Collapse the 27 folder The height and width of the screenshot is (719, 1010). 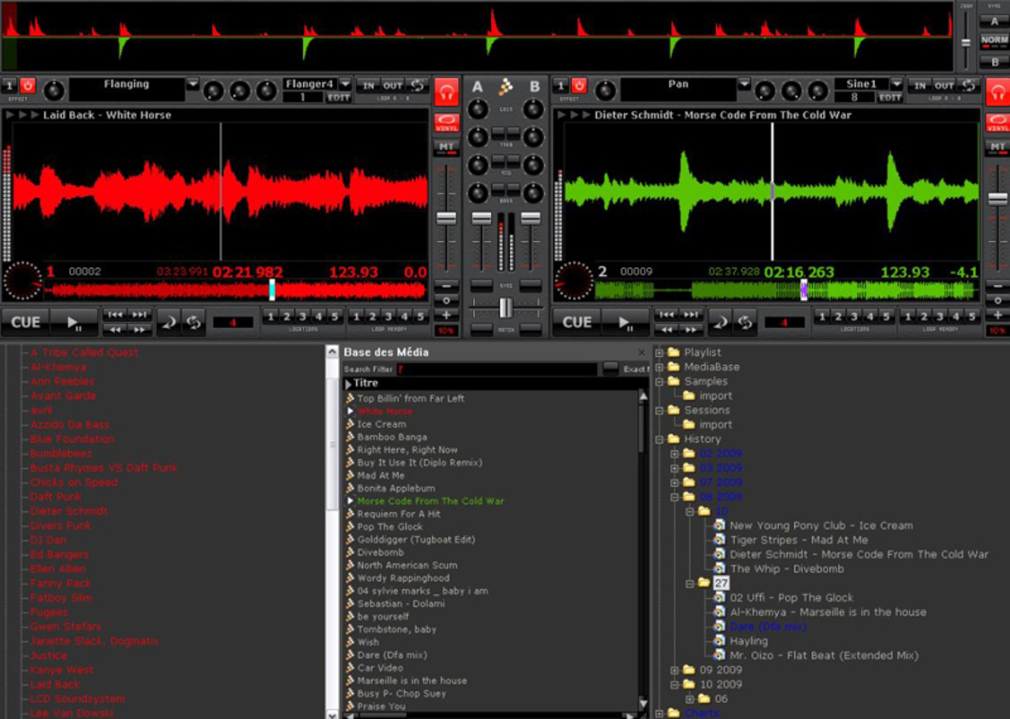click(x=690, y=584)
